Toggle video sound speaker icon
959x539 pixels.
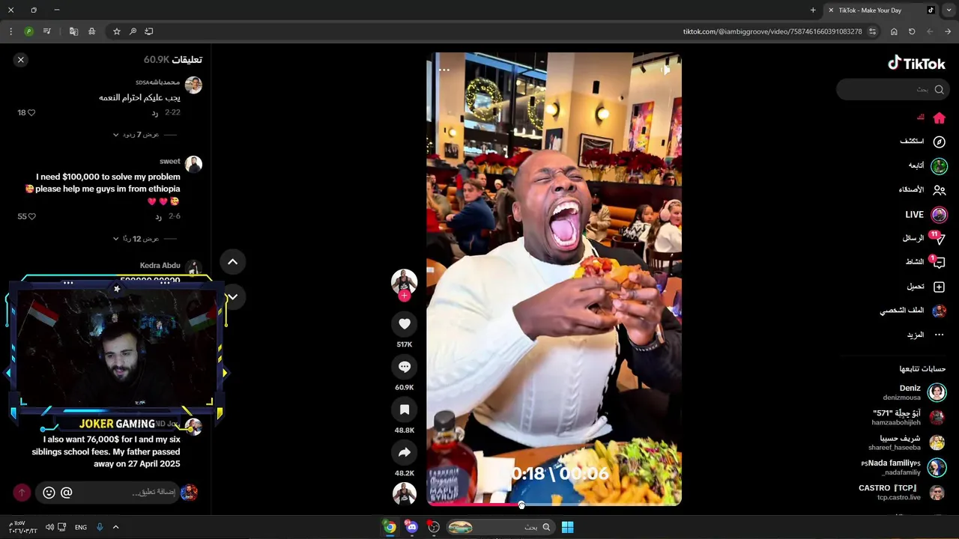tap(665, 70)
